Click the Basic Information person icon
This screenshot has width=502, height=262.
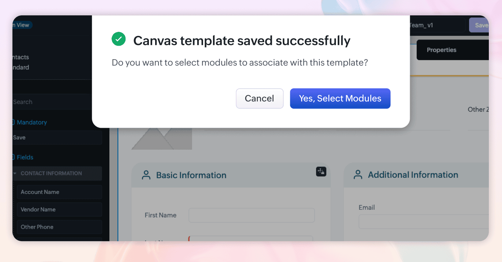[x=146, y=175]
